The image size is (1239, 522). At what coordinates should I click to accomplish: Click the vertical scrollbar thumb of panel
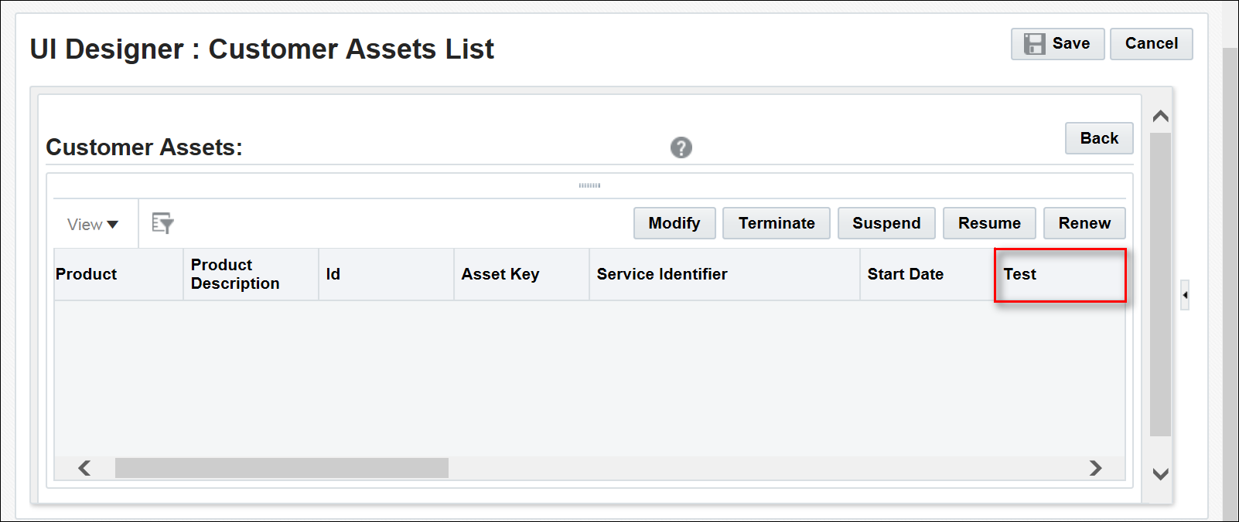1160,284
